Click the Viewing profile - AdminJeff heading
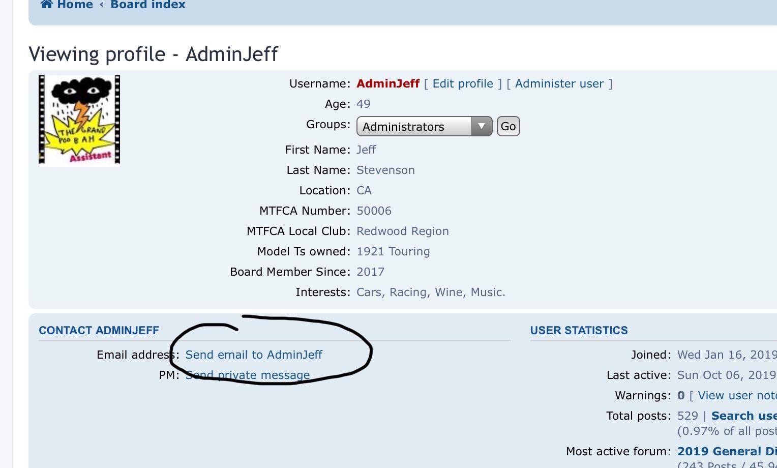 click(153, 54)
